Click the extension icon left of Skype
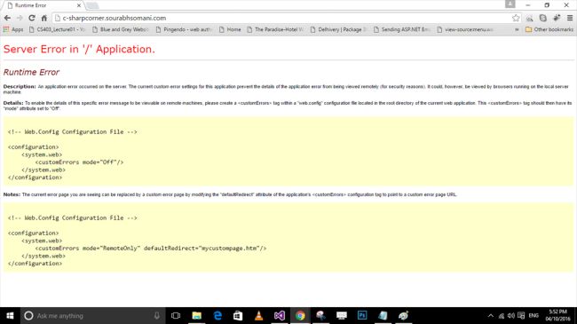Viewport: 577px width, 324px height. 530,18
